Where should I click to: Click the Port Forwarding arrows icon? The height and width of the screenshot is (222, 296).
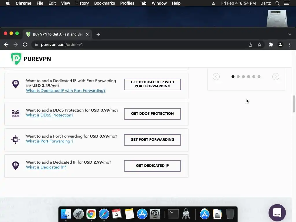click(x=16, y=140)
